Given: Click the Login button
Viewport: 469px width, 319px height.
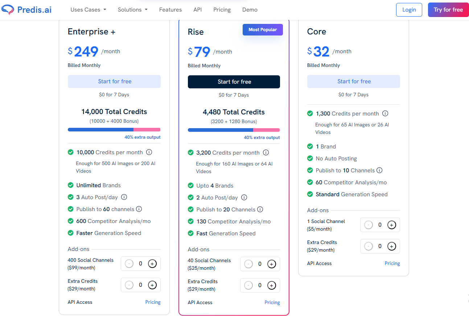Looking at the screenshot, I should 409,10.
